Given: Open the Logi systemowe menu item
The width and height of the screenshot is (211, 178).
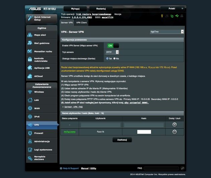Looking at the screenshot, I should [x=42, y=150].
